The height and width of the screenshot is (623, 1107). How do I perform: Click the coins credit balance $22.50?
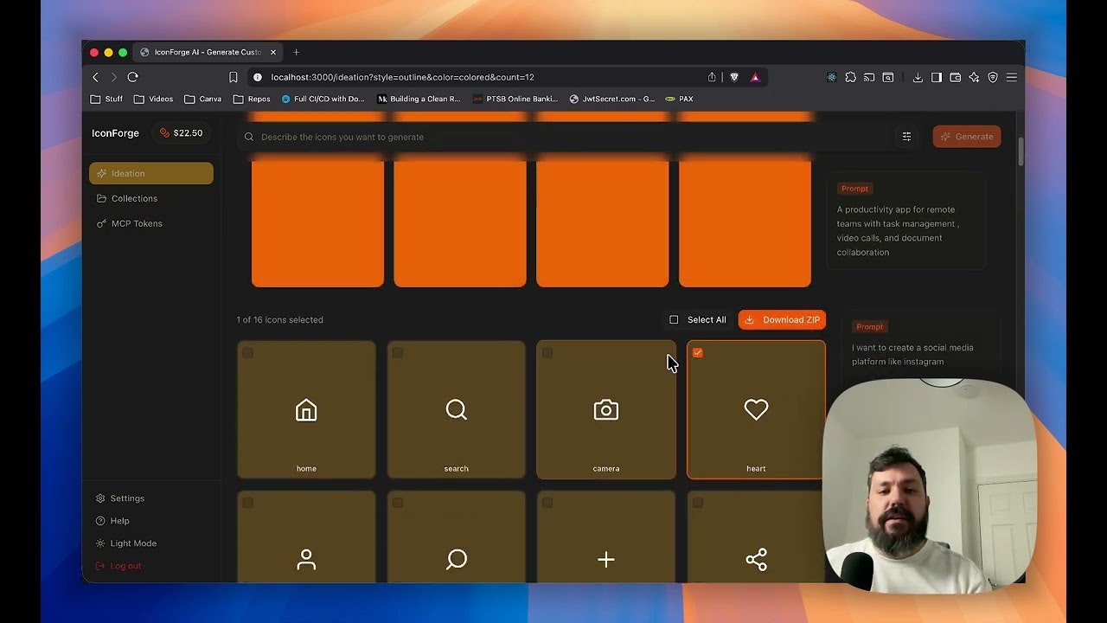(x=181, y=133)
